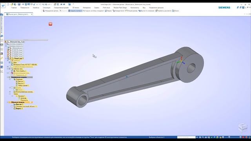
Task: Expand the Использованные эскизы node
Action: [x=10, y=92]
